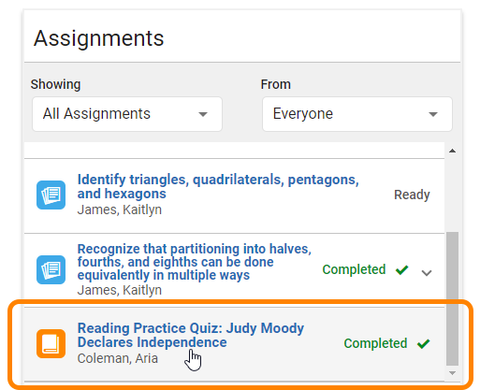
Task: Click the Ready status label
Action: point(412,195)
